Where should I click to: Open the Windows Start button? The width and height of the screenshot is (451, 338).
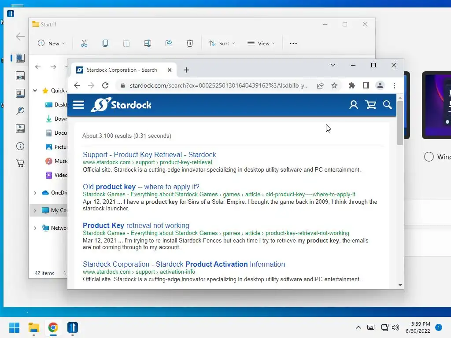click(x=14, y=327)
